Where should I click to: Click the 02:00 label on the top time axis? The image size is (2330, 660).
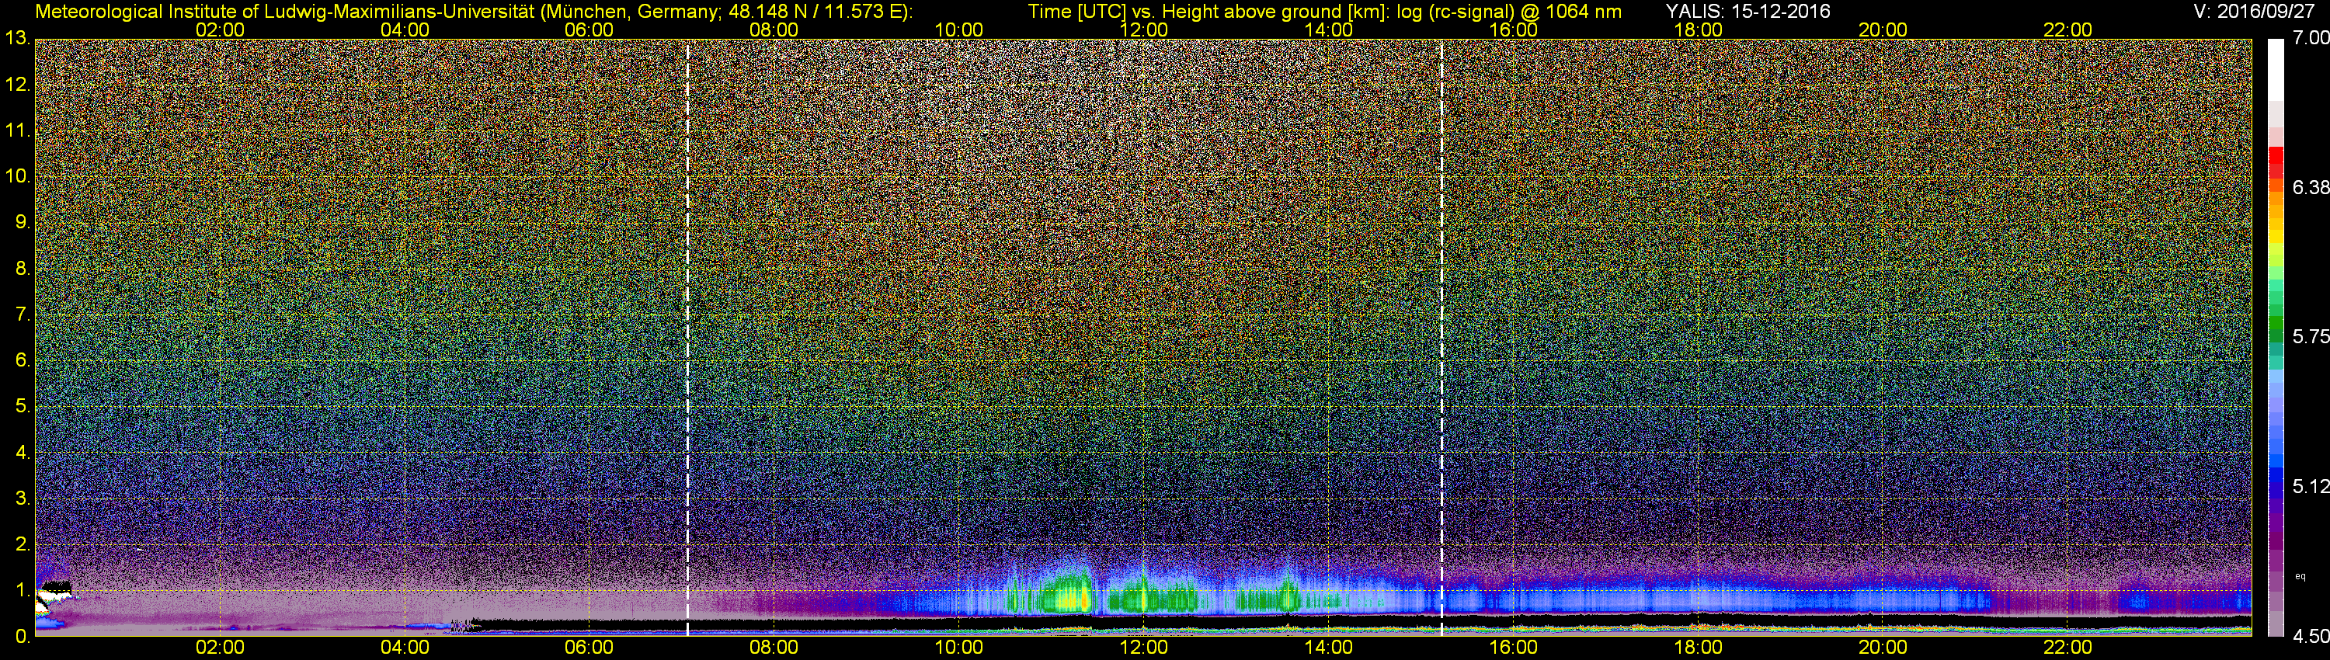[x=220, y=30]
